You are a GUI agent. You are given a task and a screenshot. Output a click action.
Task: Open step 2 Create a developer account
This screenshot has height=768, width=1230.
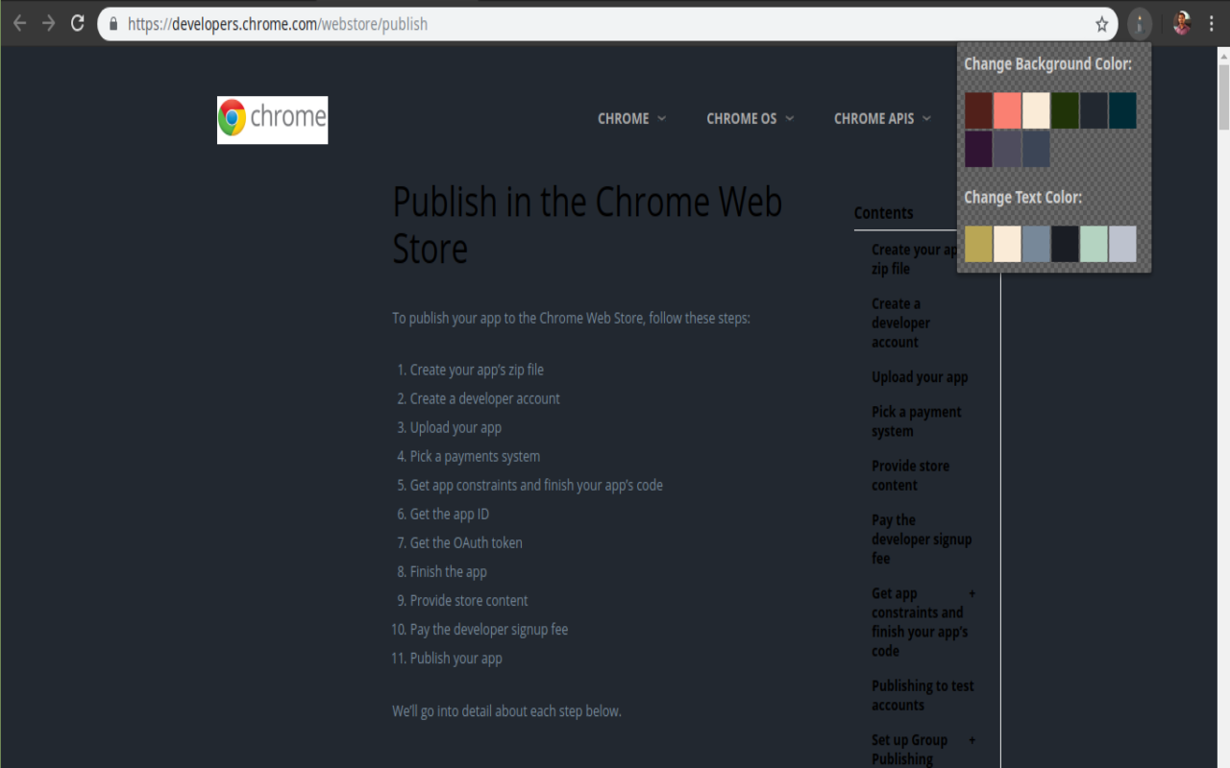(485, 398)
